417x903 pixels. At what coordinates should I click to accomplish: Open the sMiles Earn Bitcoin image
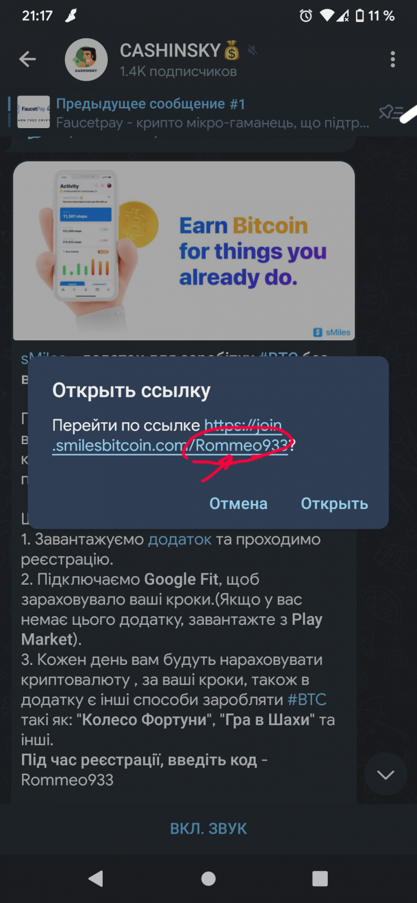click(184, 251)
